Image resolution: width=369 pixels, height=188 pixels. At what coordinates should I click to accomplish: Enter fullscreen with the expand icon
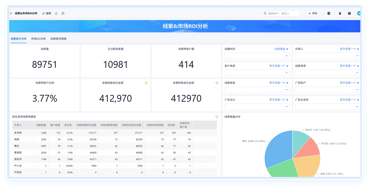tap(63, 13)
